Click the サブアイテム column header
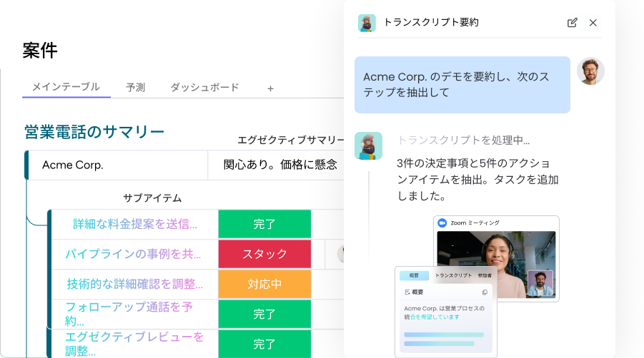Image resolution: width=644 pixels, height=358 pixels. (152, 198)
